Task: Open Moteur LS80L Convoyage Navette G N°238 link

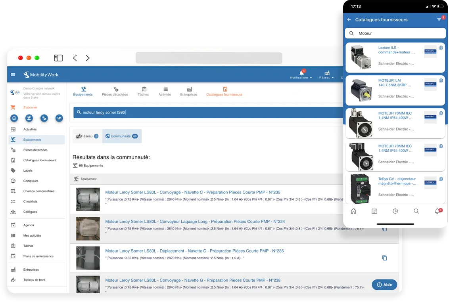Action: coord(193,281)
